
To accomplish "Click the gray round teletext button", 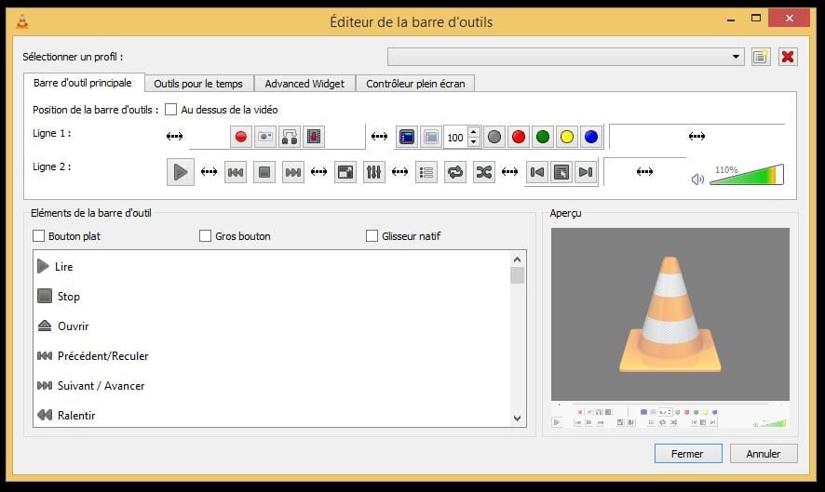I will pyautogui.click(x=494, y=138).
